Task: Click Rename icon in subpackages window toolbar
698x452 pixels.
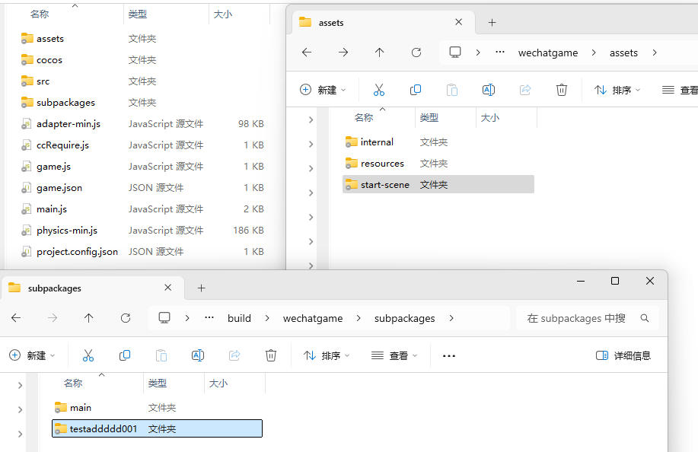Action: pos(198,355)
